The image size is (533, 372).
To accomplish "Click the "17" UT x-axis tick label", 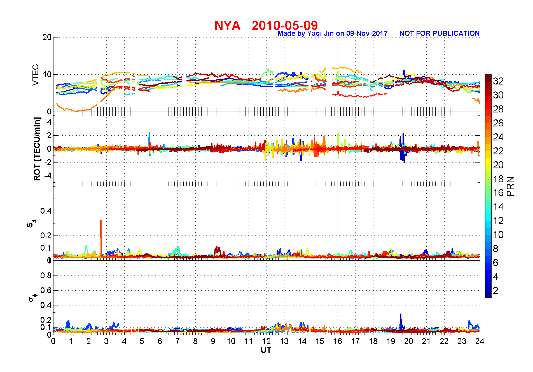I will pos(355,341).
